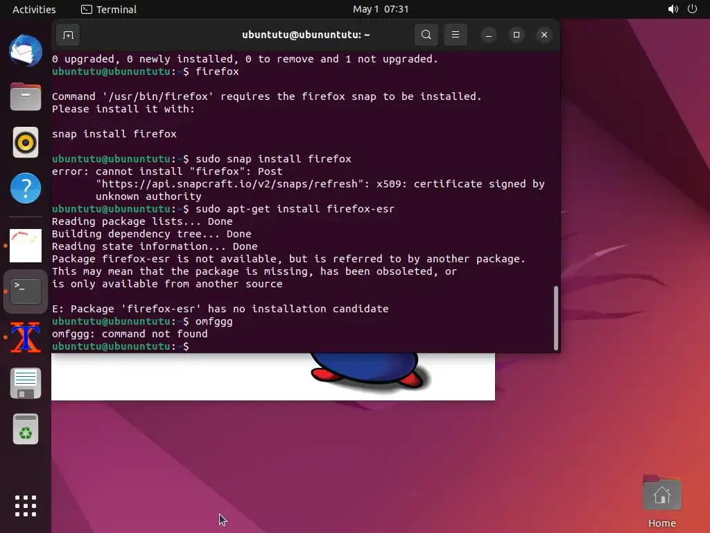Open Rhythmbox music player from the dock
710x533 pixels.
click(26, 142)
